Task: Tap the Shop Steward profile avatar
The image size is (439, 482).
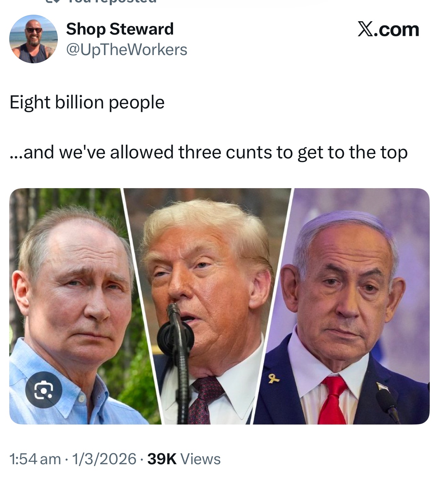Action: pos(34,39)
